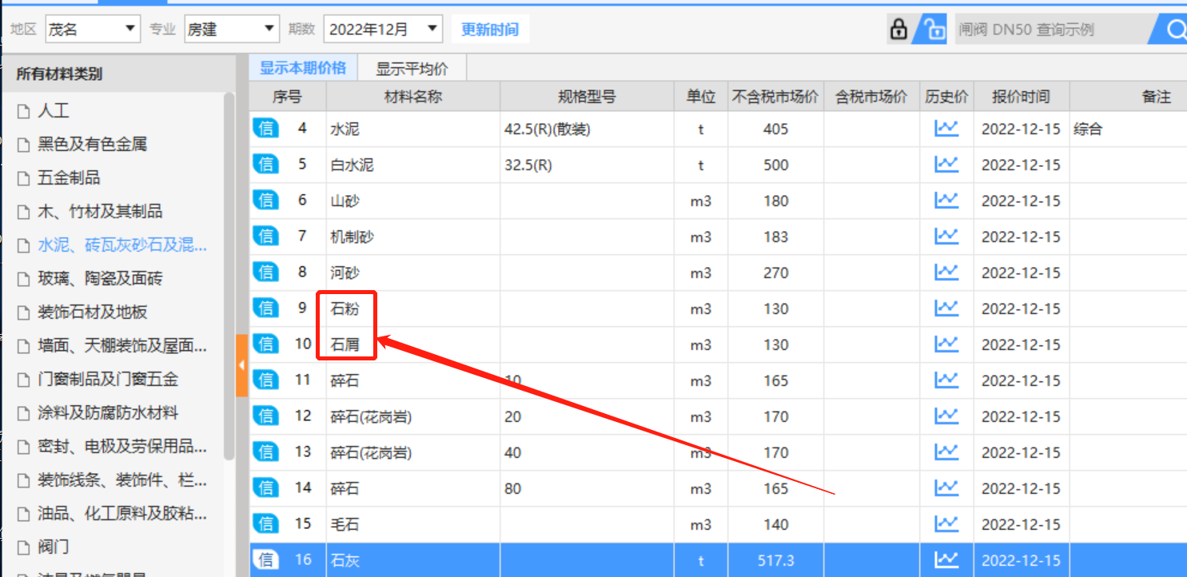
Task: Open the 专业 dropdown showing 房建
Action: (x=232, y=30)
